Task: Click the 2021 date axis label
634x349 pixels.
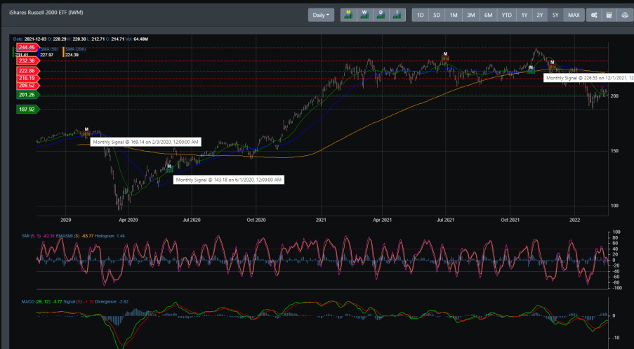Action: point(321,220)
